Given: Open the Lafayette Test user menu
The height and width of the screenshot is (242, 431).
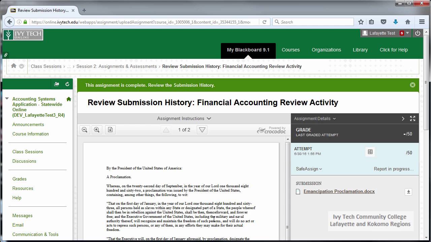Looking at the screenshot, I should point(386,33).
